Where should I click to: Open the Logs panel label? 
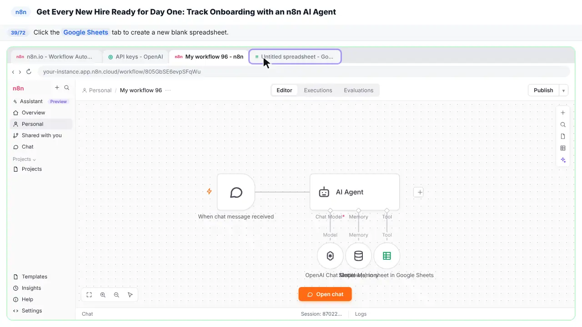click(361, 314)
